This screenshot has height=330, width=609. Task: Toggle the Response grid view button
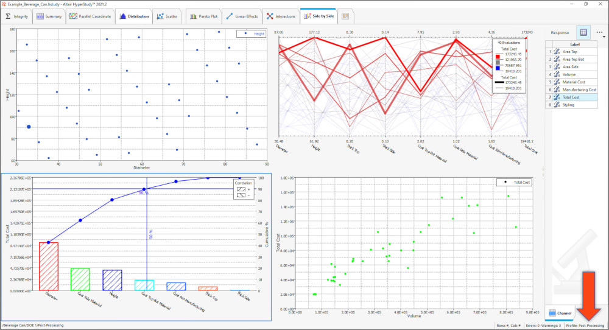(x=583, y=32)
